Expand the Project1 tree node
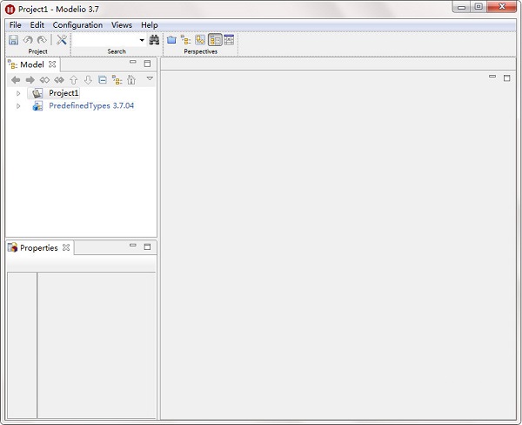The height and width of the screenshot is (425, 522). 18,93
